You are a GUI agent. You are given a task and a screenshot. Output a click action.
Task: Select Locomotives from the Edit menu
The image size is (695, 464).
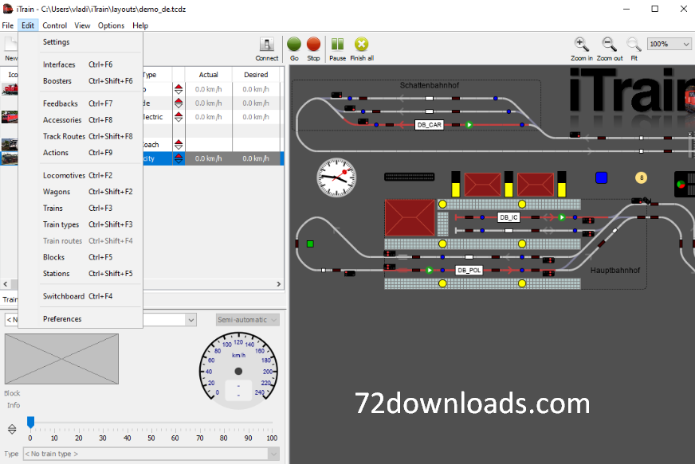[x=64, y=175]
